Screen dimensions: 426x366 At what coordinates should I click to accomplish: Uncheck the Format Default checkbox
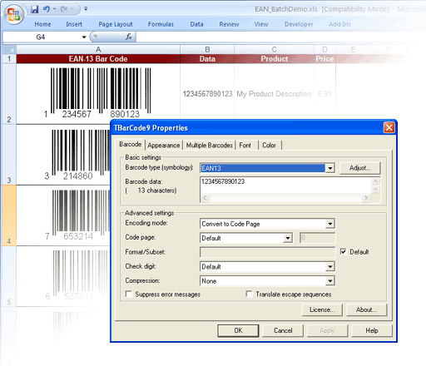point(343,251)
